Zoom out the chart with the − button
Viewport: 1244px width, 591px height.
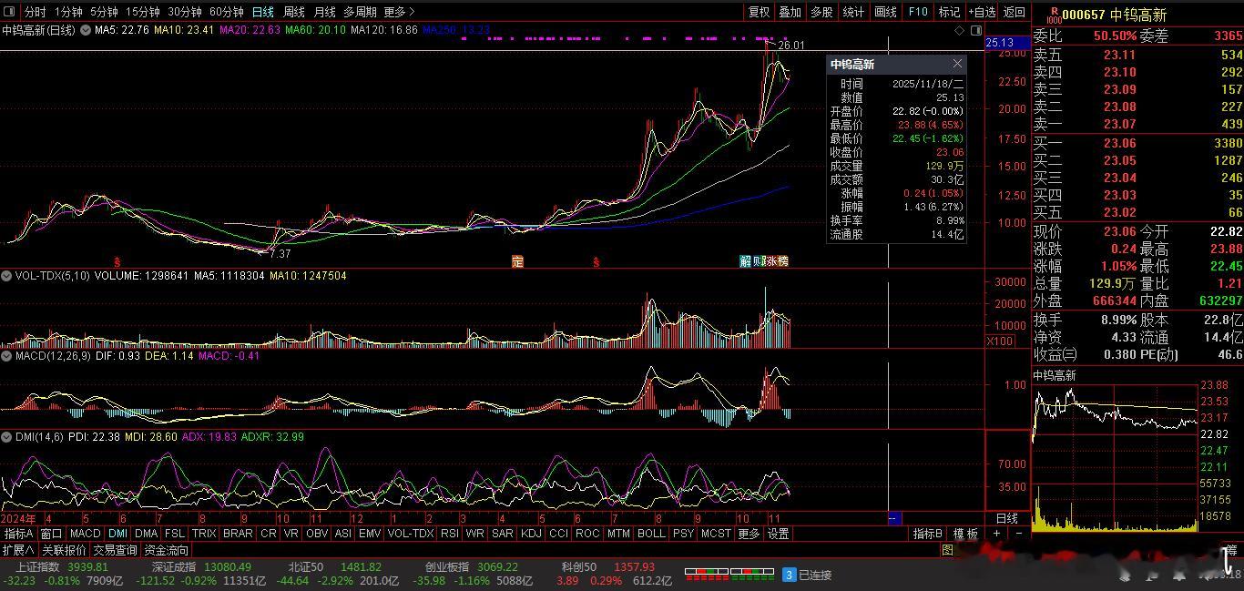(1019, 534)
